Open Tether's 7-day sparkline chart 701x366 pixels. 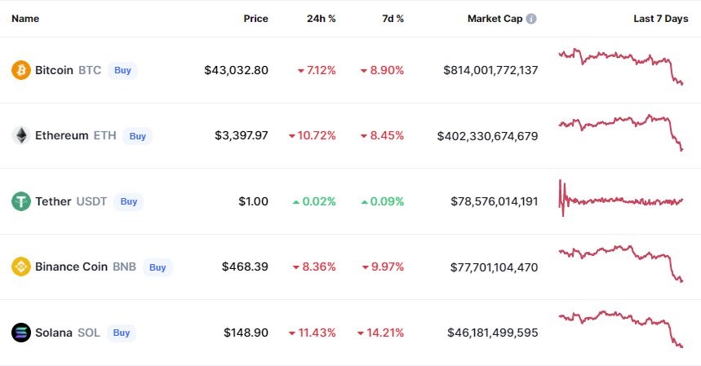coord(621,200)
